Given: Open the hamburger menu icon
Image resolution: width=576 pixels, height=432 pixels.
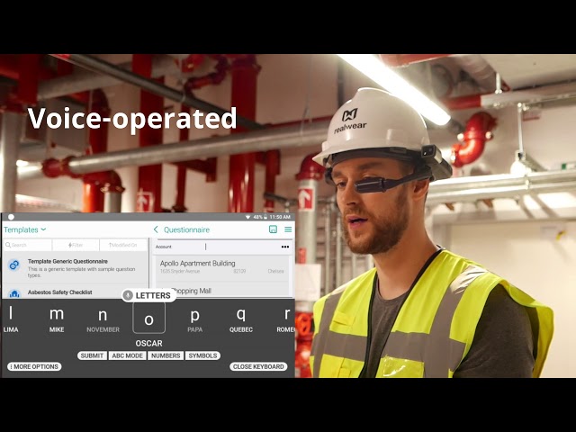Looking at the screenshot, I should [x=288, y=229].
